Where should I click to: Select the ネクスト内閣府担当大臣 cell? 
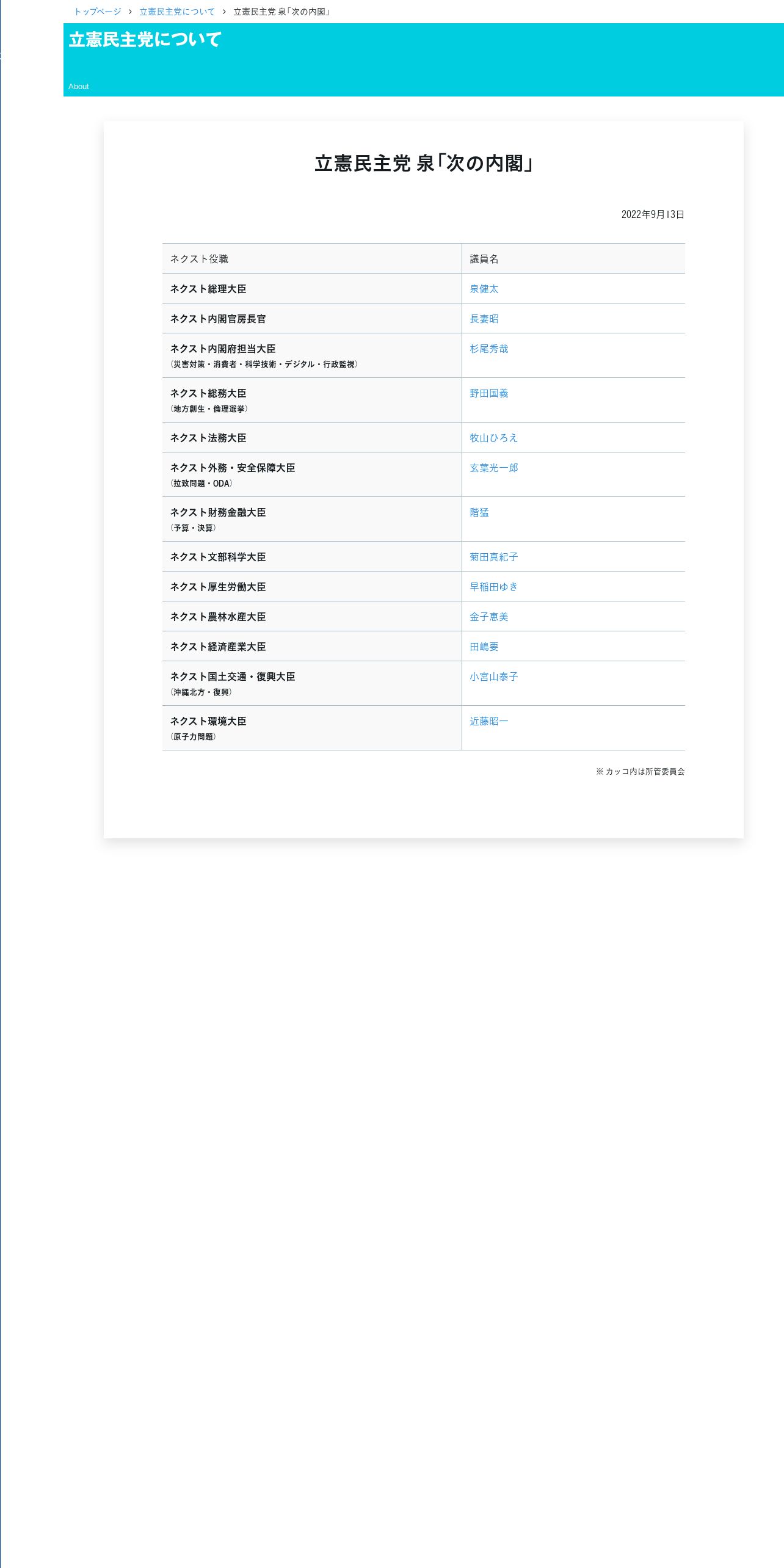312,355
